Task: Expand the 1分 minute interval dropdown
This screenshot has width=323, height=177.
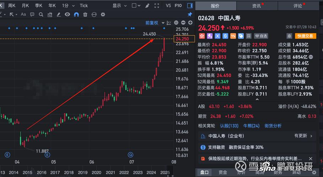Action: pos(67,5)
